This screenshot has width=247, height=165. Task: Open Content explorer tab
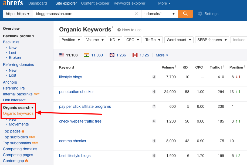pyautogui.click(x=95, y=3)
